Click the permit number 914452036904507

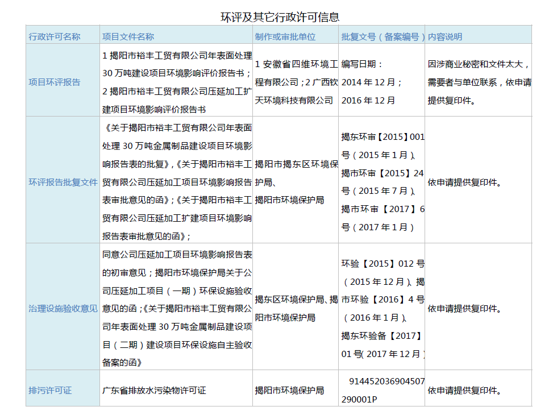point(387,381)
